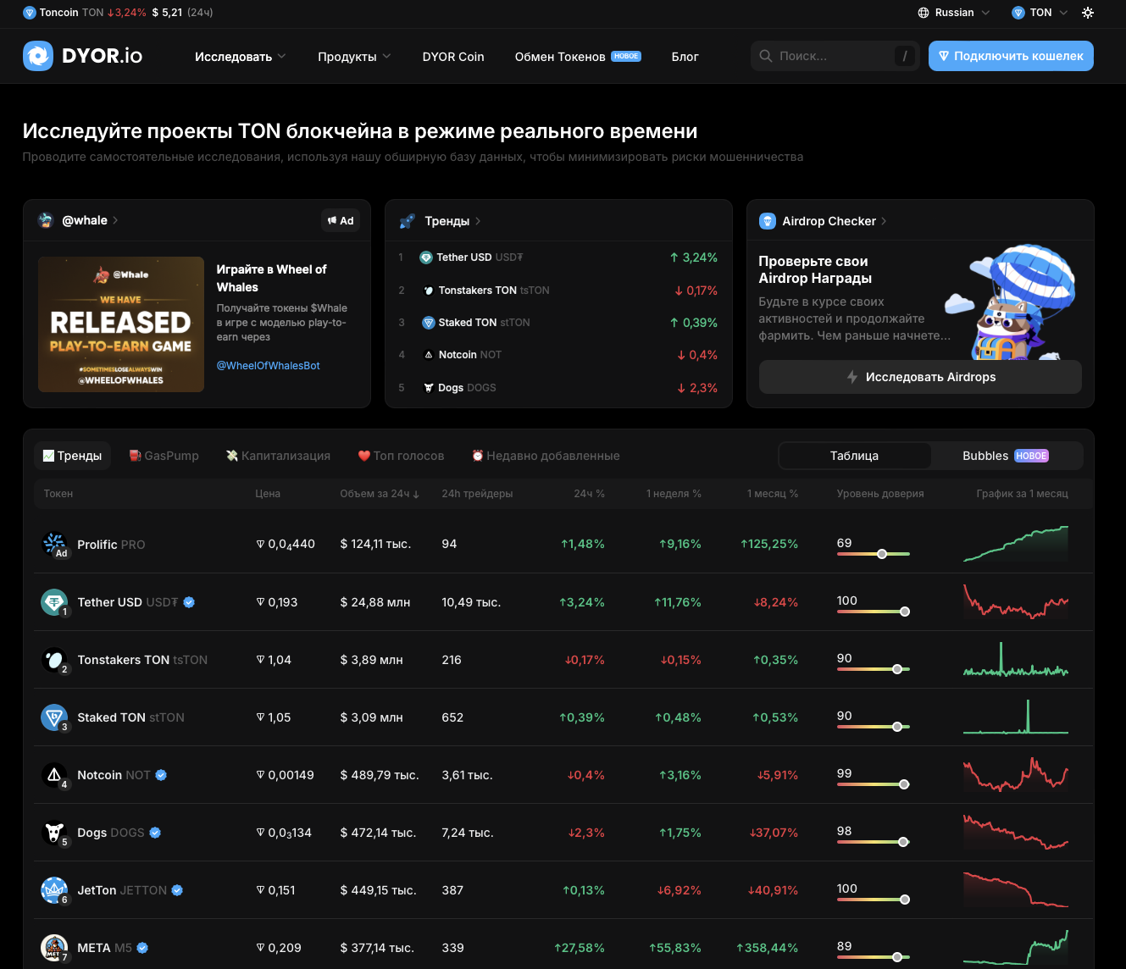The height and width of the screenshot is (969, 1126).
Task: Sort by Объем за 24ч column
Action: tap(380, 494)
